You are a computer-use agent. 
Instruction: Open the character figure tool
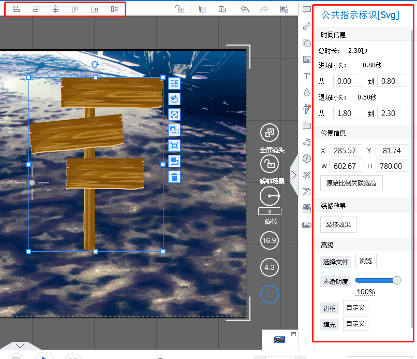307,109
